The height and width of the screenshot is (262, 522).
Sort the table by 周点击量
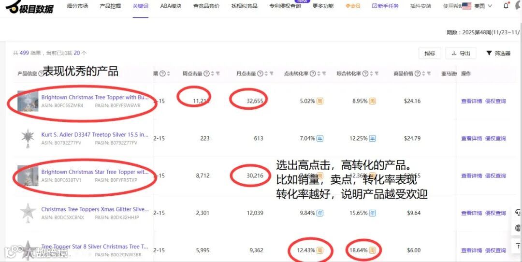click(x=212, y=73)
